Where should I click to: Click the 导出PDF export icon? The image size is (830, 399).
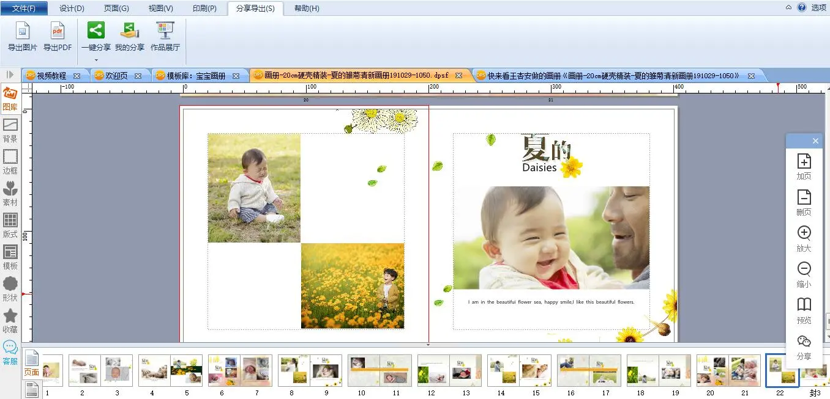click(x=58, y=36)
